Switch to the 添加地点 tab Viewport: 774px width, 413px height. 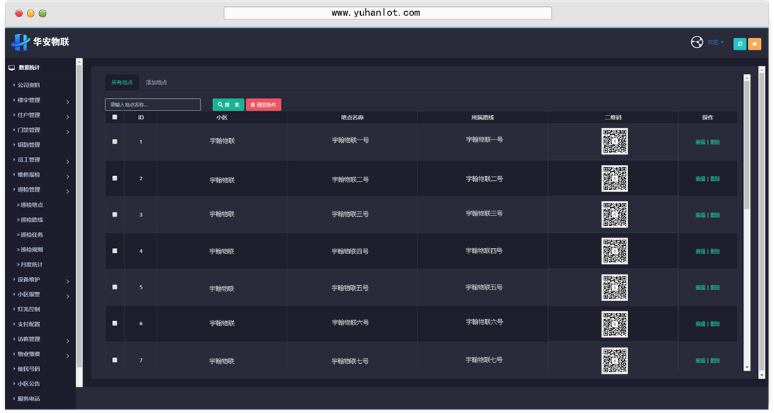point(156,82)
